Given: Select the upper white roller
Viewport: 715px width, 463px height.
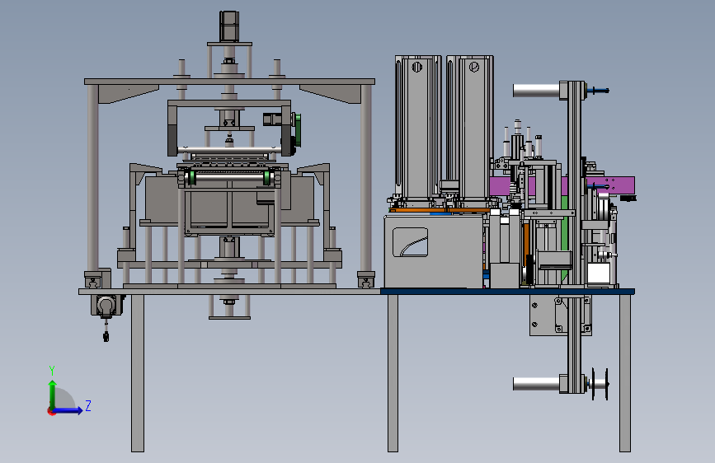Looking at the screenshot, I should click(x=536, y=91).
